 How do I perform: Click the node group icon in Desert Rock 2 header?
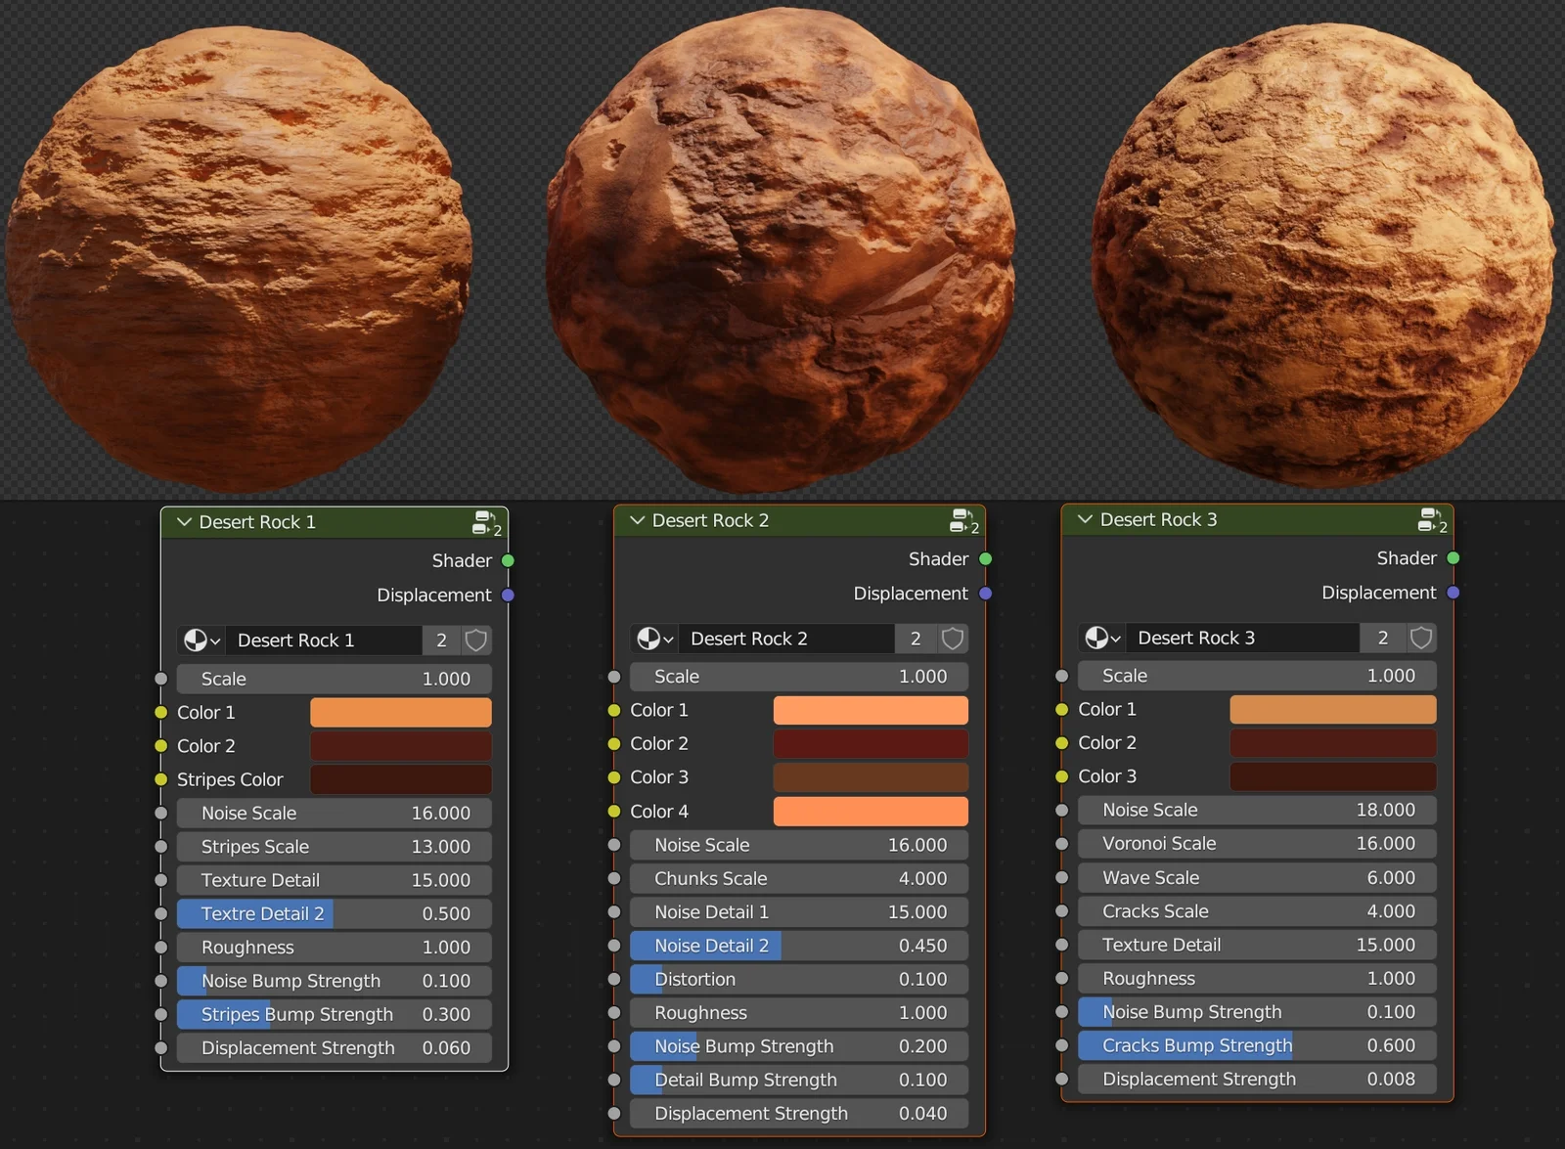coord(960,521)
